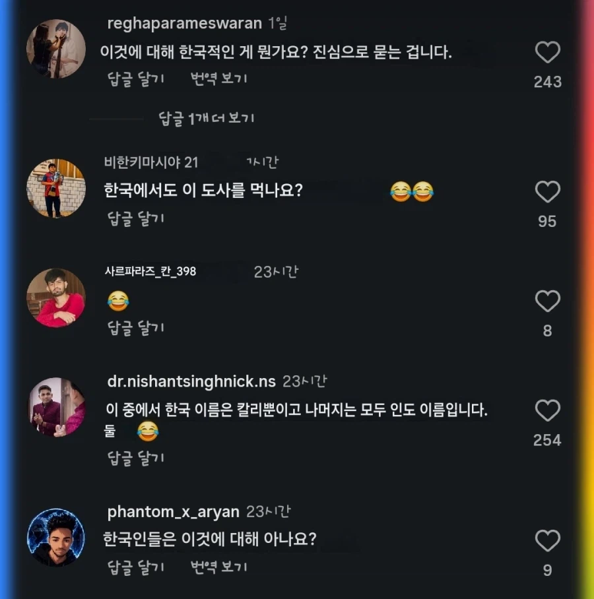Like dr.nishantsinghnick.ns's comment heart
Screen dimensions: 594x599
click(547, 410)
